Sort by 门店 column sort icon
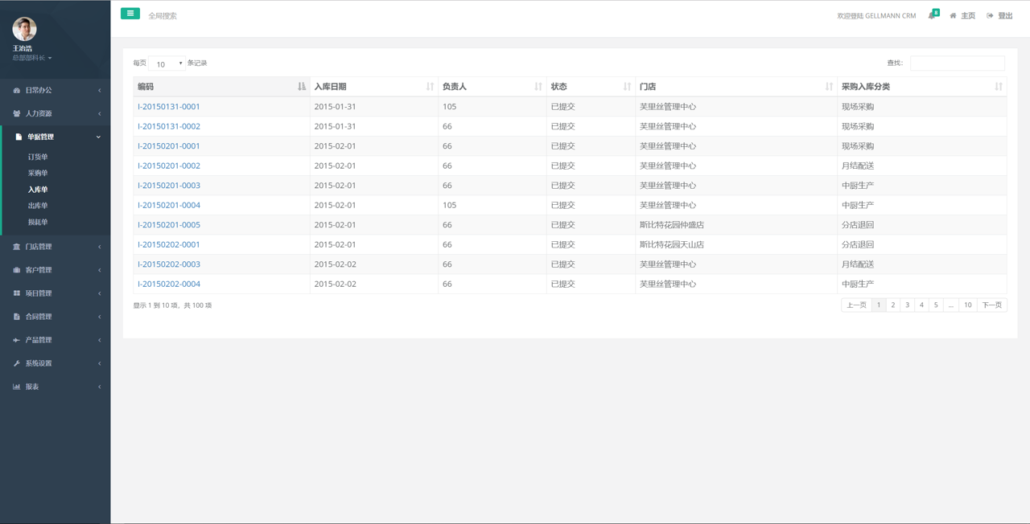 (829, 87)
